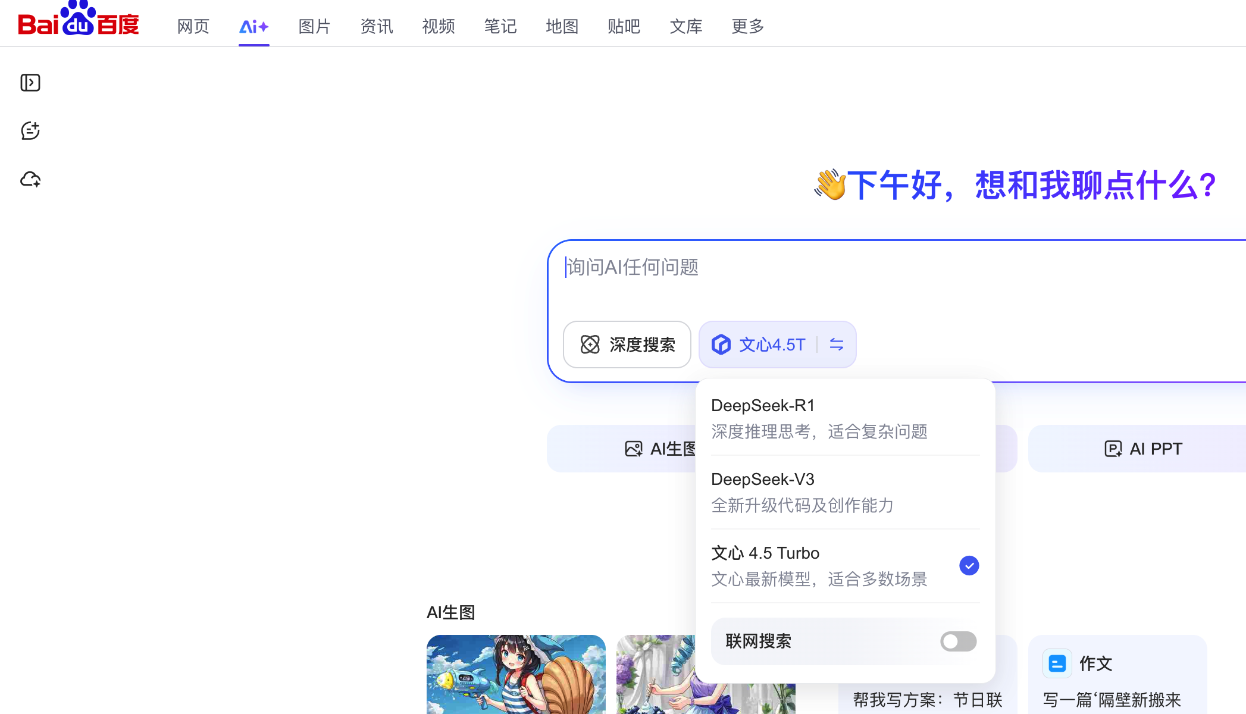Click the 文心 model logo icon
The image size is (1246, 714).
[721, 345]
